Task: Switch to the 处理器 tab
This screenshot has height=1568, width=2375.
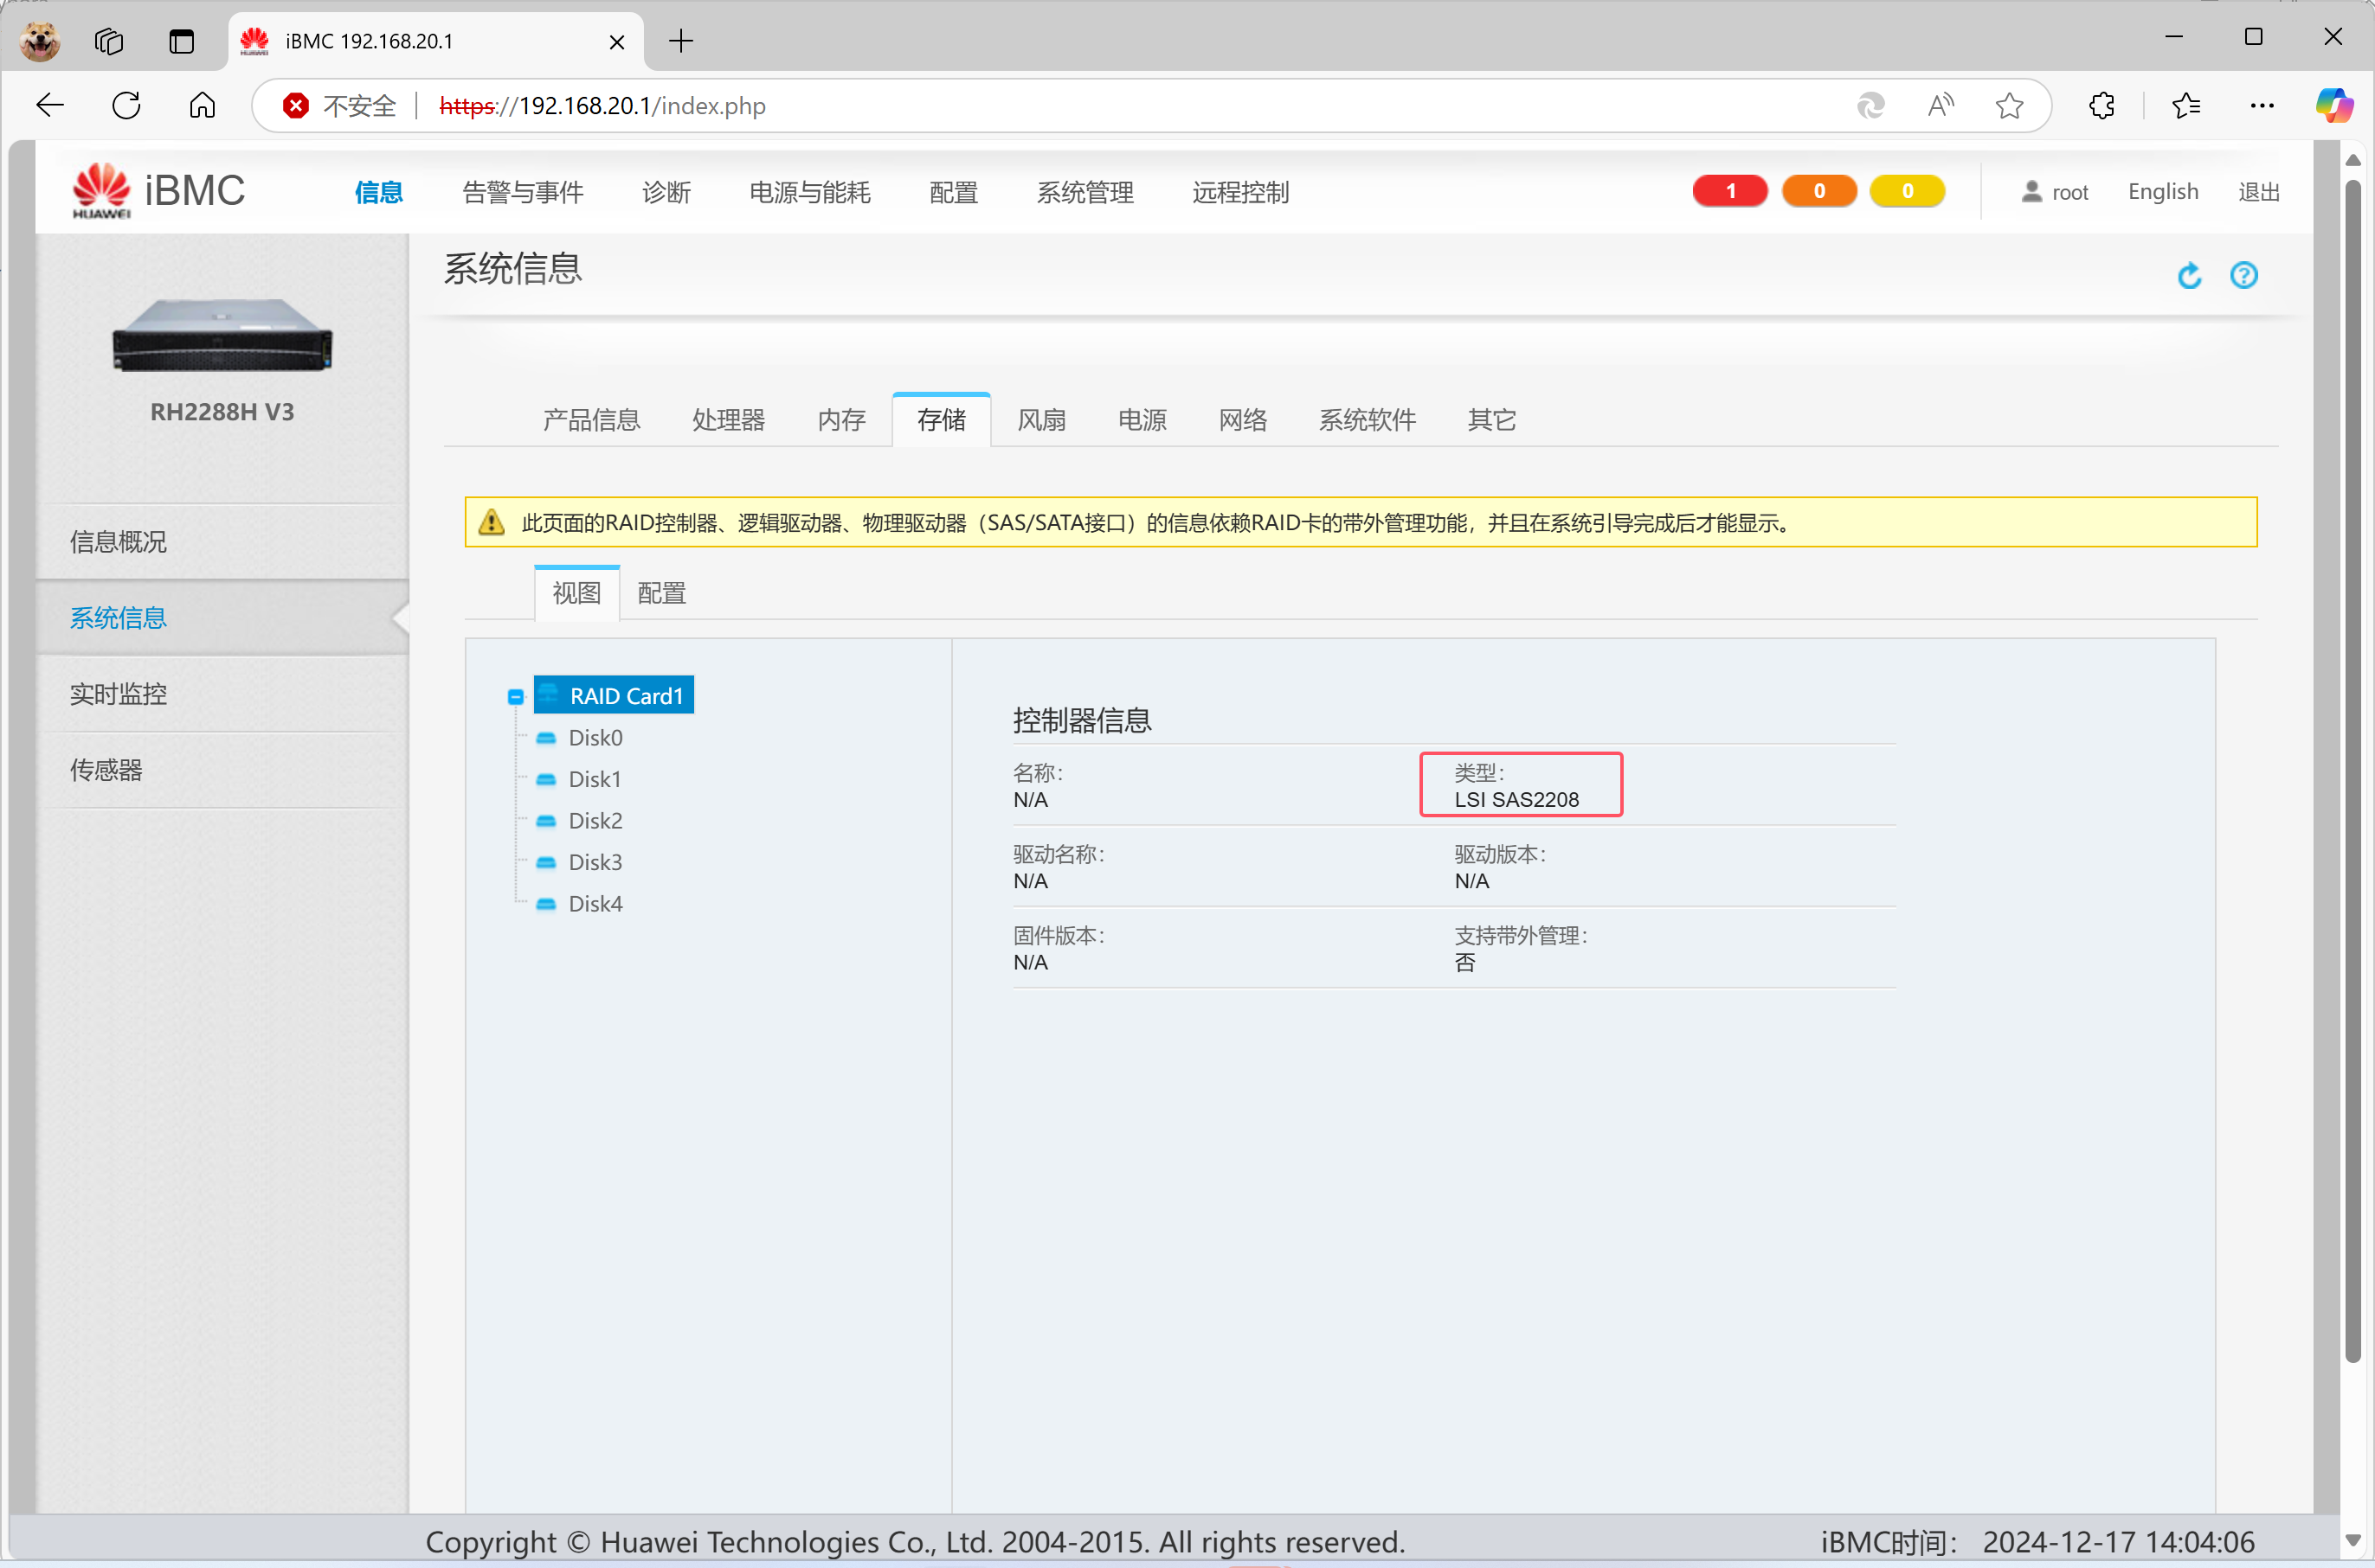Action: (728, 420)
